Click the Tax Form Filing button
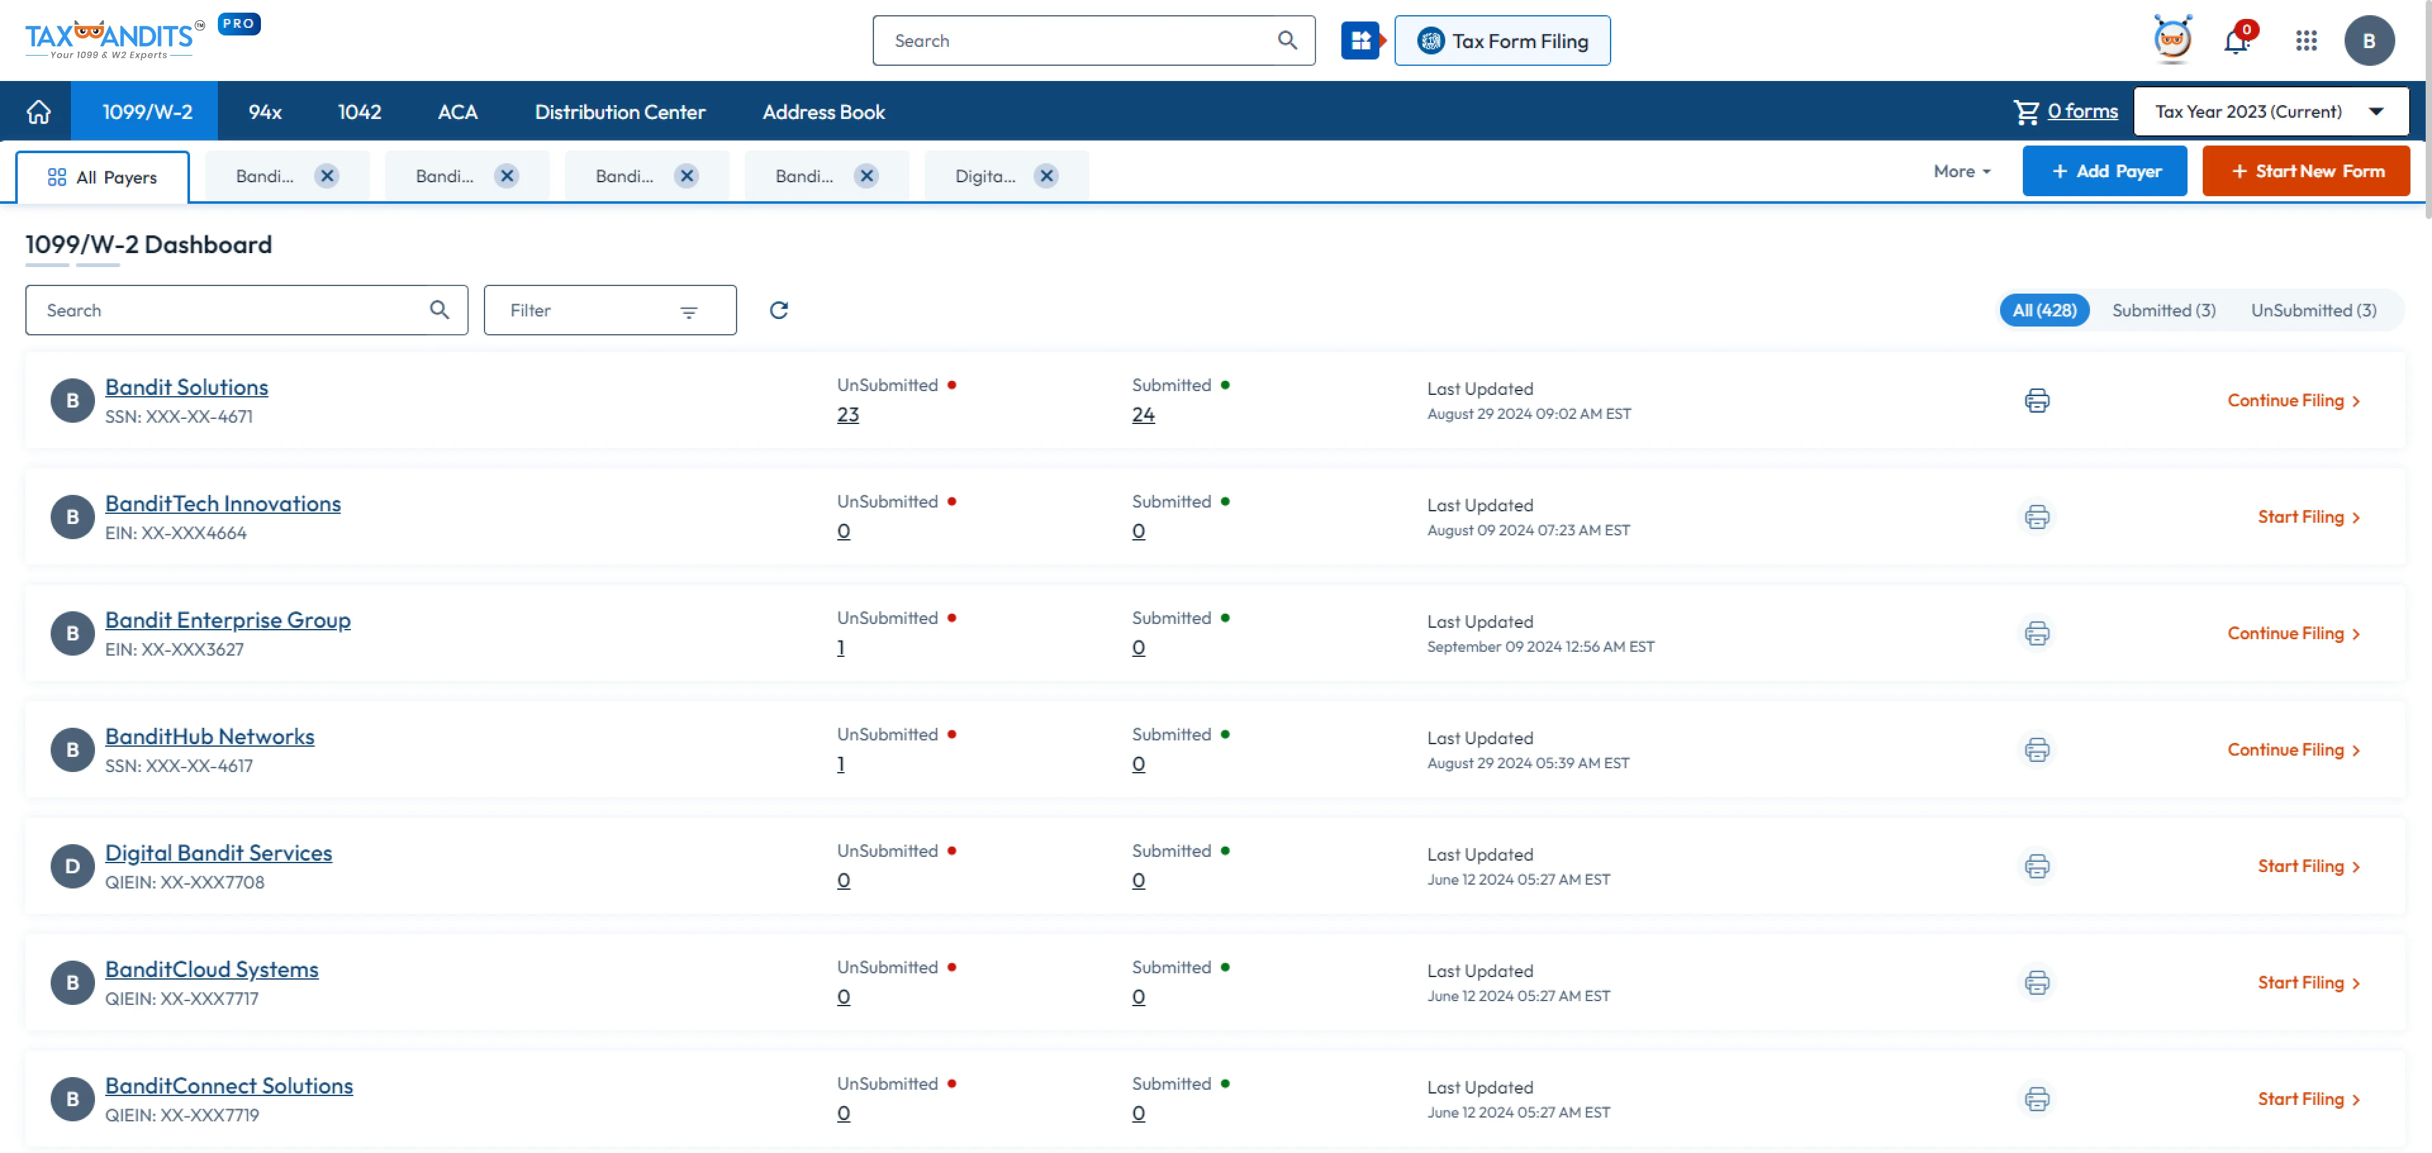The width and height of the screenshot is (2432, 1153). (1502, 41)
